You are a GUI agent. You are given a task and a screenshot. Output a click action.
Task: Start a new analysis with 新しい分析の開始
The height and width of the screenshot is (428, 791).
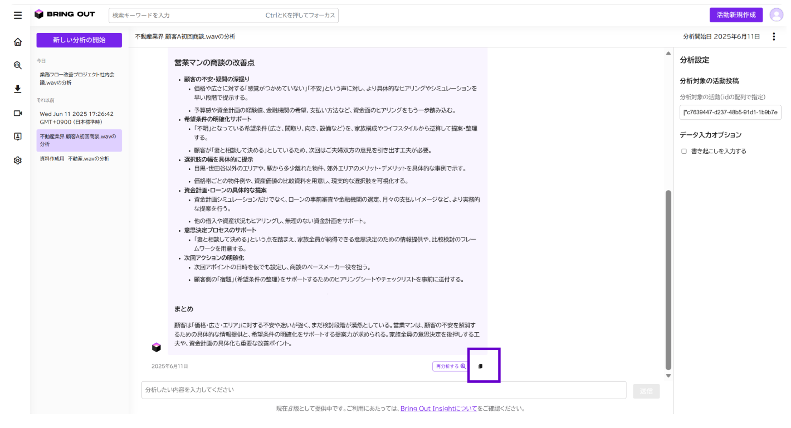pos(79,40)
